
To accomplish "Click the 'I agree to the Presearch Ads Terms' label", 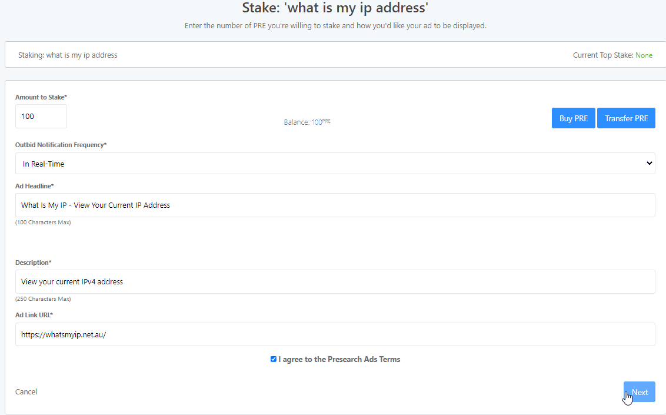I will (339, 359).
